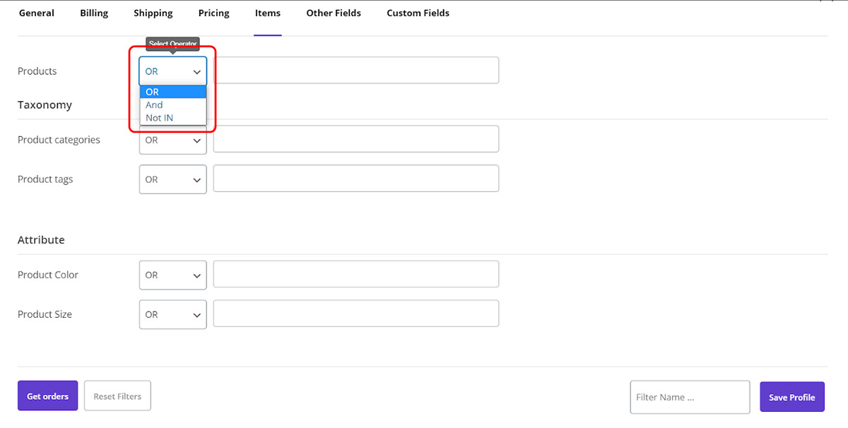
Task: Open the Shipping tab
Action: (153, 13)
